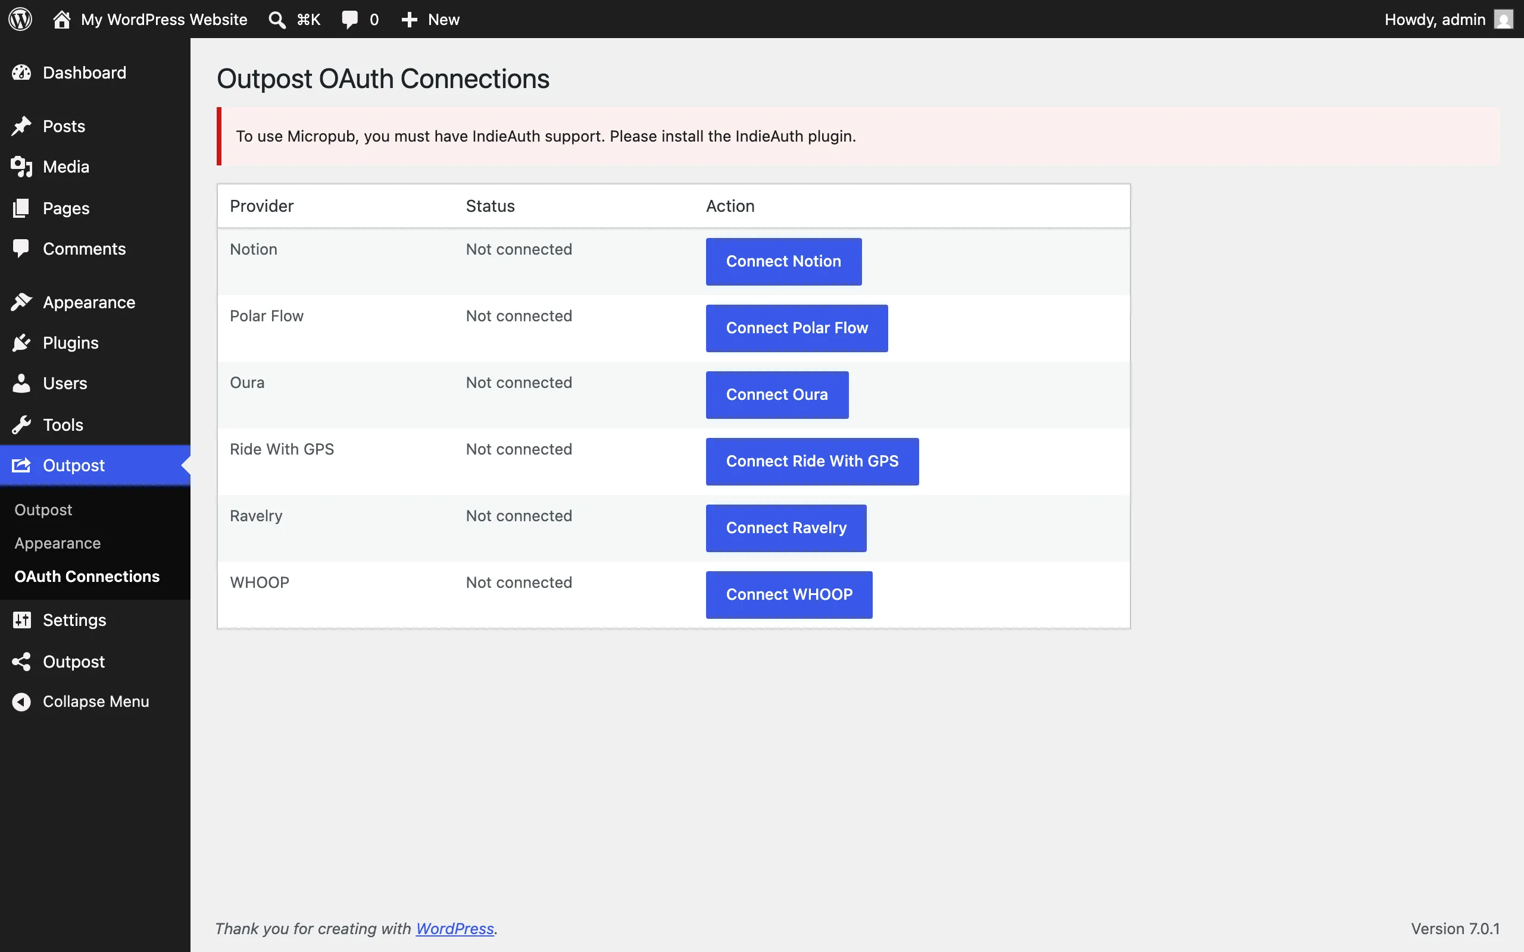Click Not connected status in WHOOP row
This screenshot has height=952, width=1524.
(x=519, y=583)
